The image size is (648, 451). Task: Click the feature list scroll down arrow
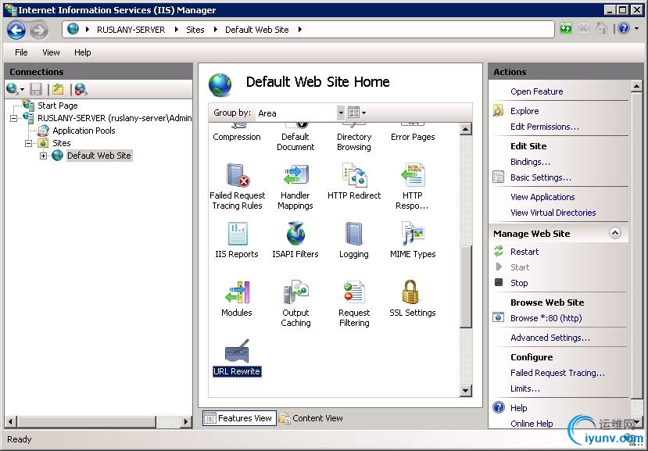pos(466,390)
